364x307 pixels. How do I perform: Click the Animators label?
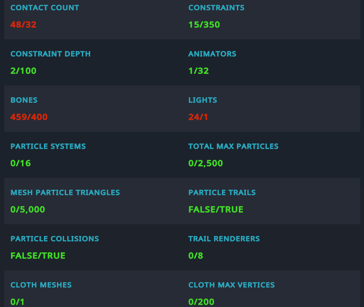click(x=212, y=54)
